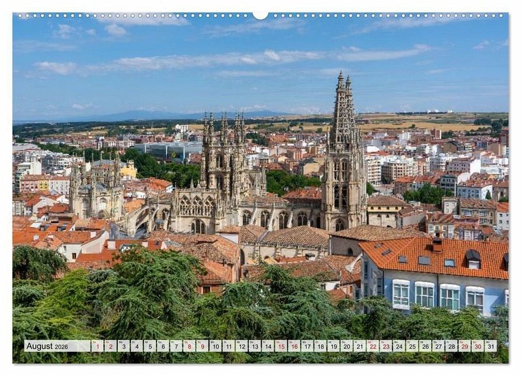The height and width of the screenshot is (376, 521).
Task: Select day 9 in the calendar strip
Action: [202, 346]
